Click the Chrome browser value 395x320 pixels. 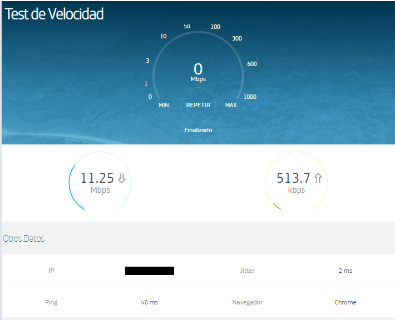345,302
